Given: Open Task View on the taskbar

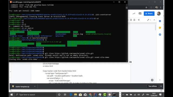Looking at the screenshot, I should pos(65,95).
